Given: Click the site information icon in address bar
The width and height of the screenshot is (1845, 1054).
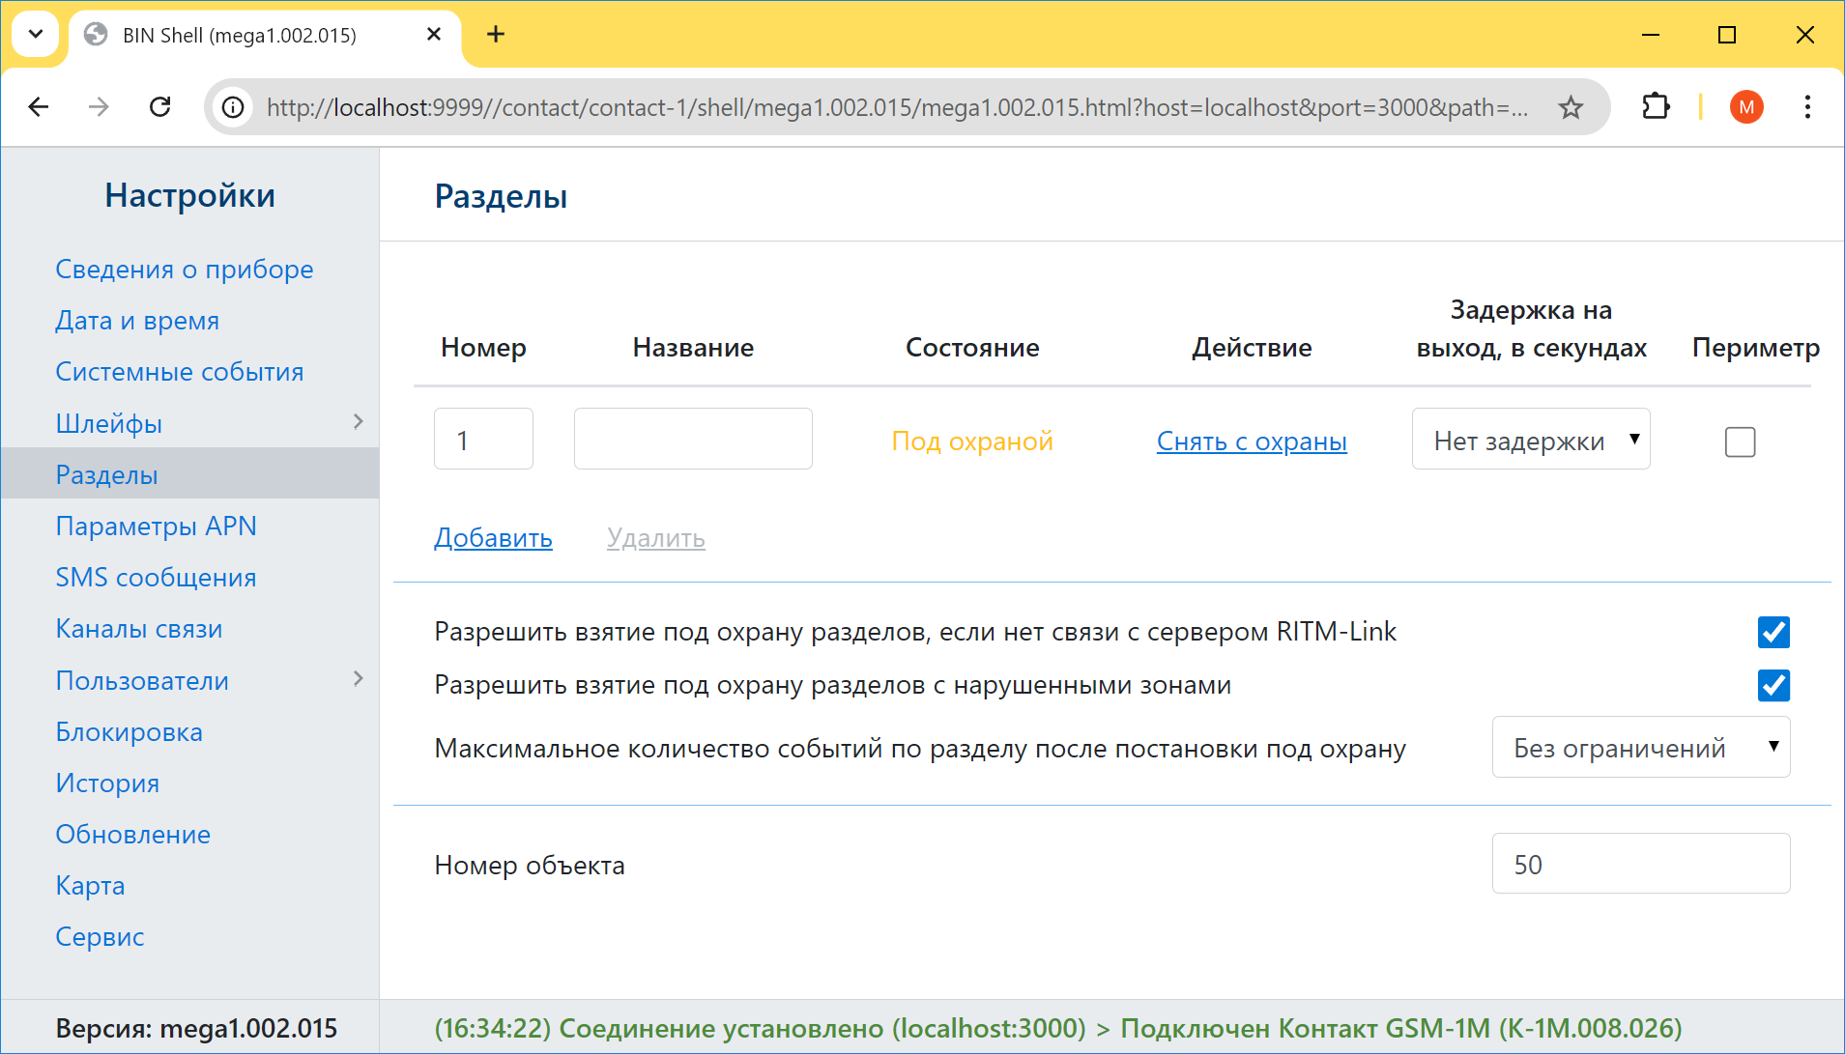Looking at the screenshot, I should click(233, 107).
